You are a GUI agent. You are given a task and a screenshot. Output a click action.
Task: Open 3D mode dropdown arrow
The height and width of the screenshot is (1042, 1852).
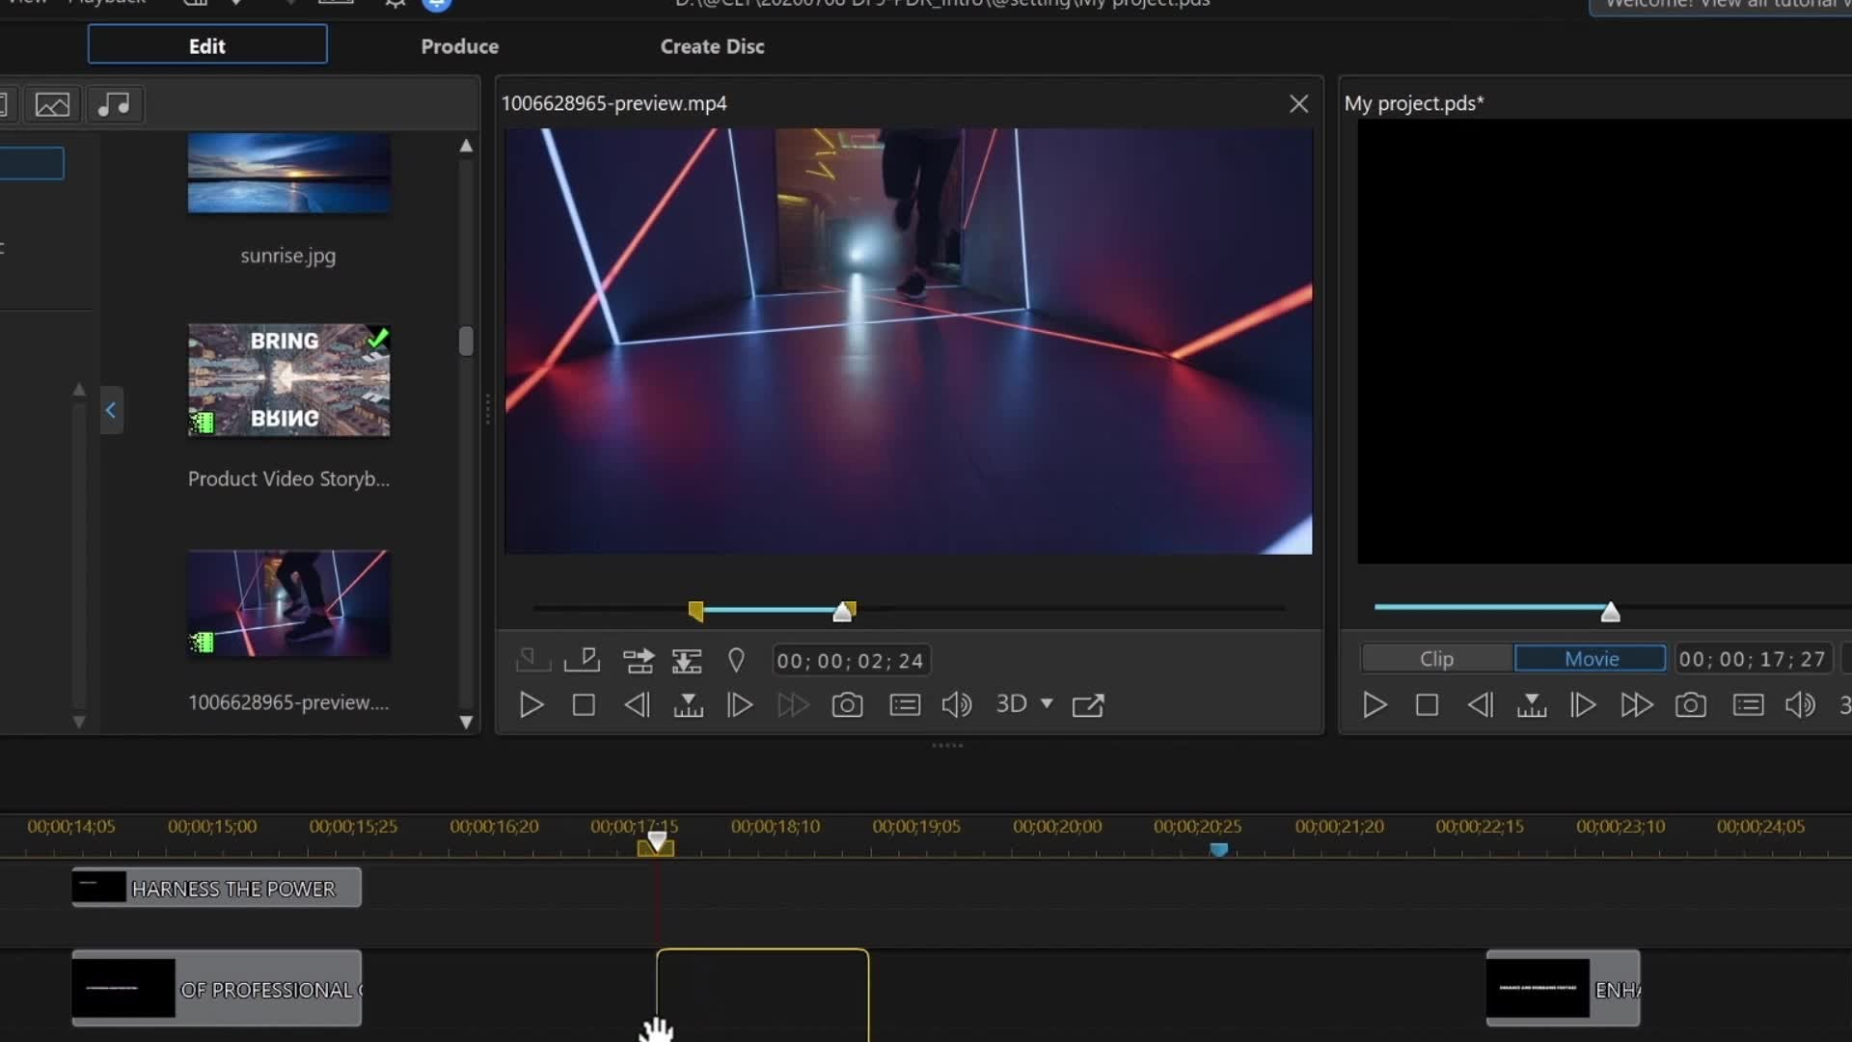1047,703
